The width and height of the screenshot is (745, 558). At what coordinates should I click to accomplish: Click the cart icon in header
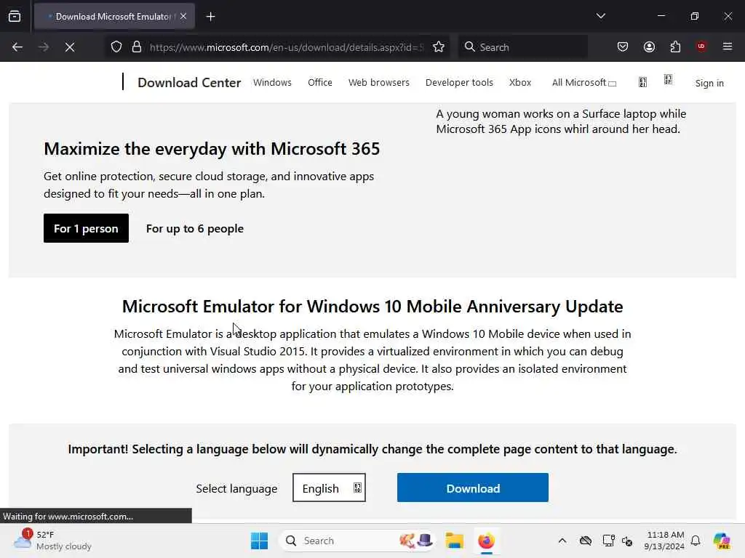pyautogui.click(x=668, y=80)
